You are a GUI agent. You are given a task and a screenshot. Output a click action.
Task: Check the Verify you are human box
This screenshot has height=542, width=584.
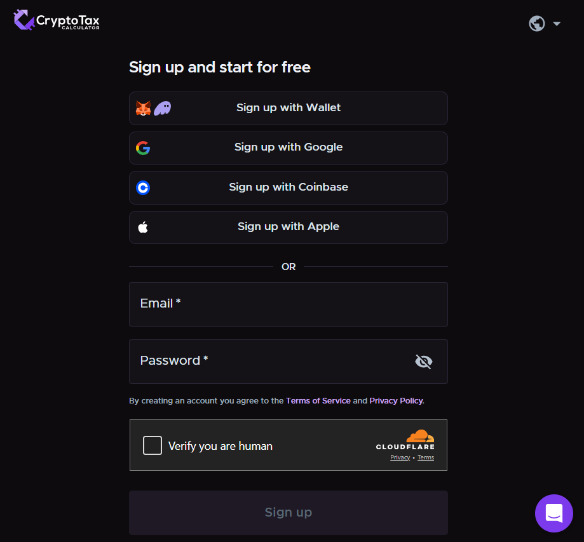[x=153, y=445]
